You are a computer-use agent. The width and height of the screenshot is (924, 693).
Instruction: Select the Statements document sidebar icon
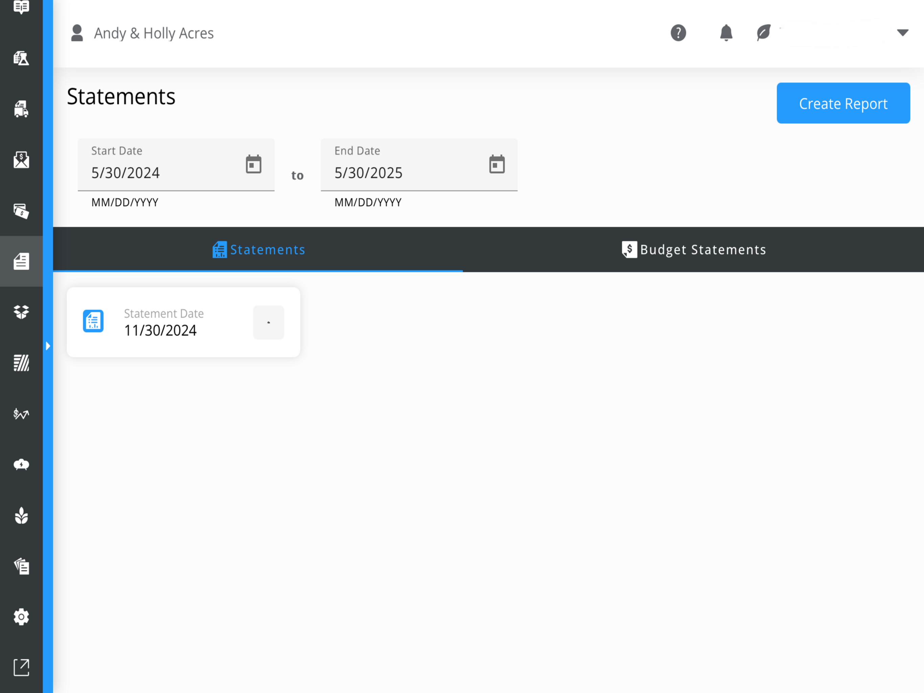tap(21, 261)
